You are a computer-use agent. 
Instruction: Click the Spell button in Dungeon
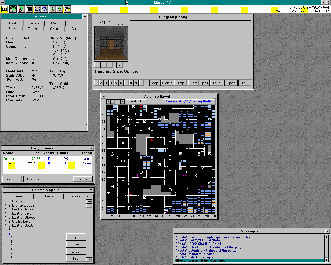pos(204,83)
